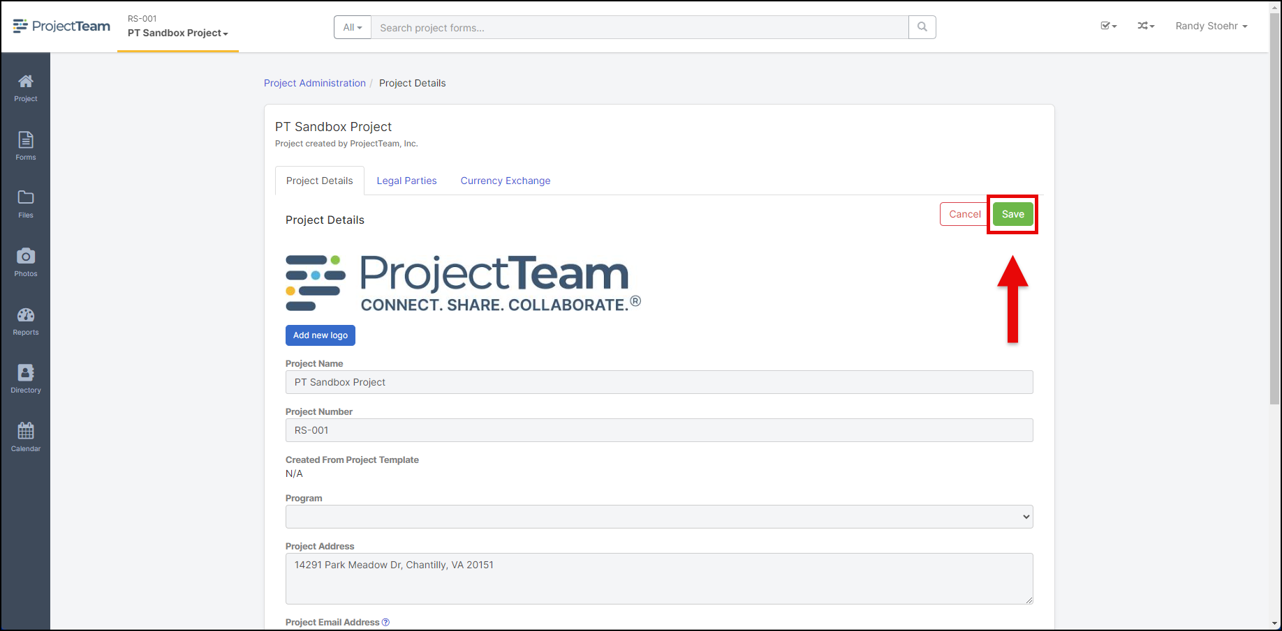Open the Files folder icon in sidebar
The width and height of the screenshot is (1282, 631).
(x=26, y=204)
